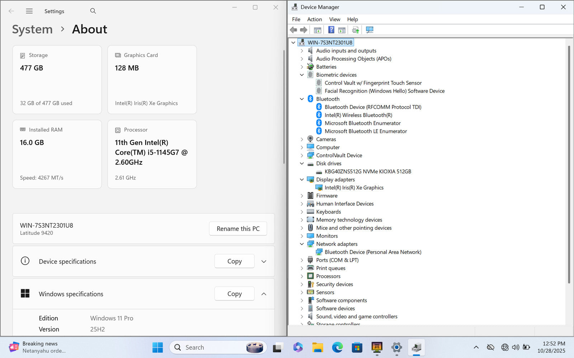This screenshot has height=358, width=574.
Task: Open the taskbar clock showing 12:52 PM
Action: (x=551, y=347)
